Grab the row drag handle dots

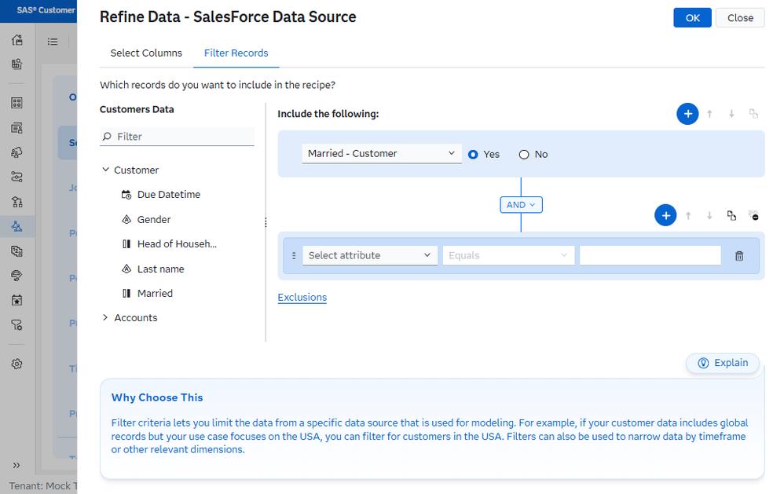(294, 255)
